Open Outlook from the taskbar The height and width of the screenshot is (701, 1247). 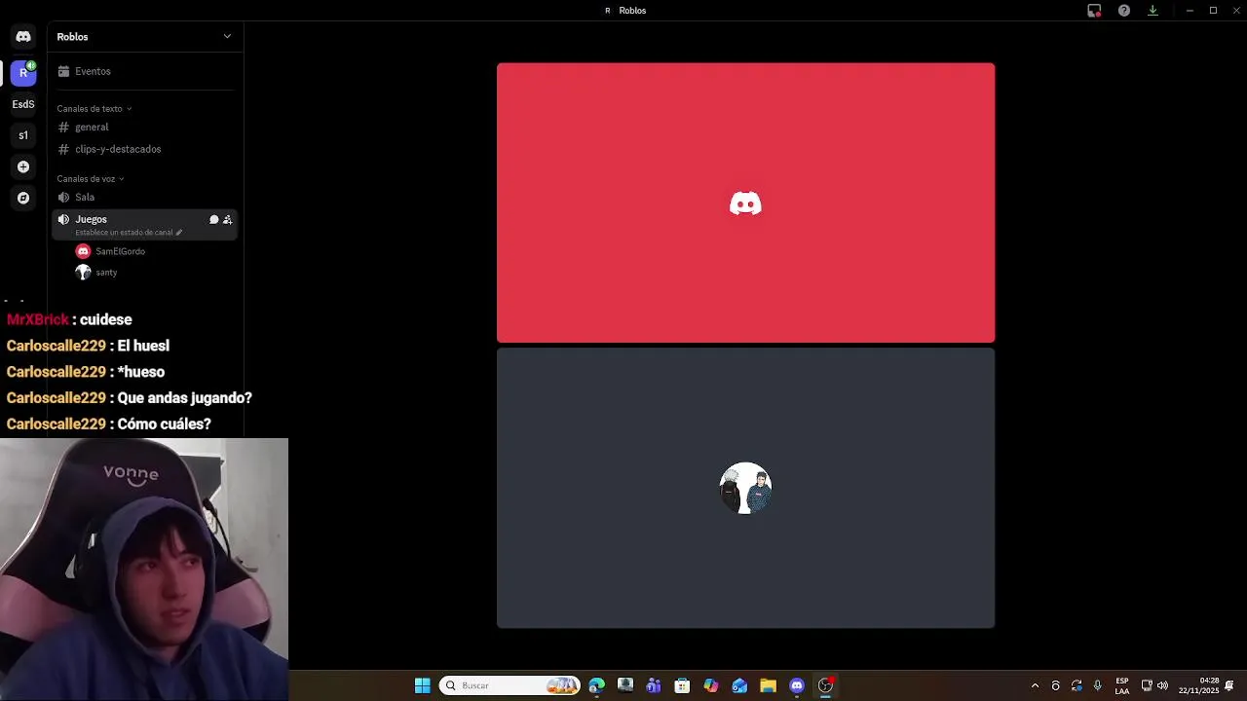(739, 685)
